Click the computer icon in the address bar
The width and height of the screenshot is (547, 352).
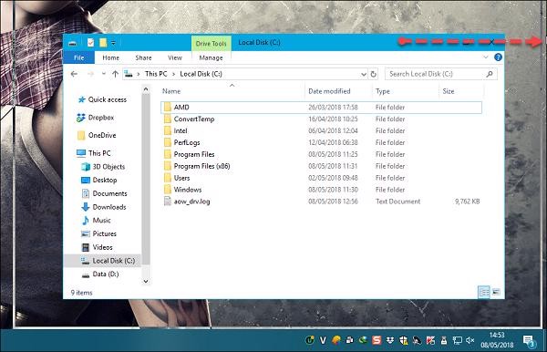coord(129,74)
